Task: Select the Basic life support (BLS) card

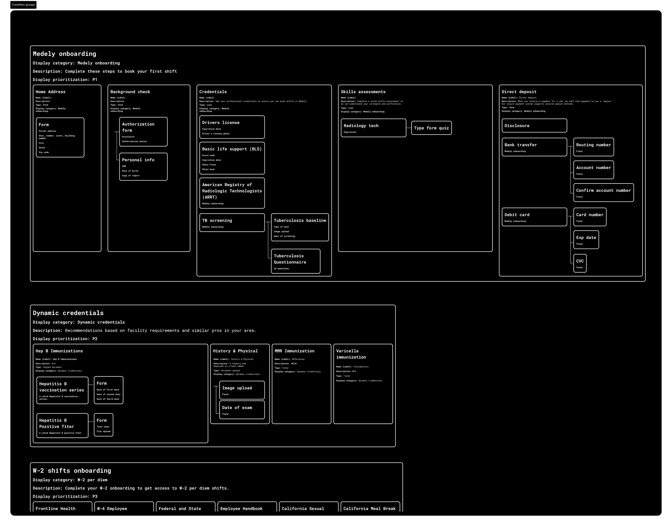Action: [232, 158]
